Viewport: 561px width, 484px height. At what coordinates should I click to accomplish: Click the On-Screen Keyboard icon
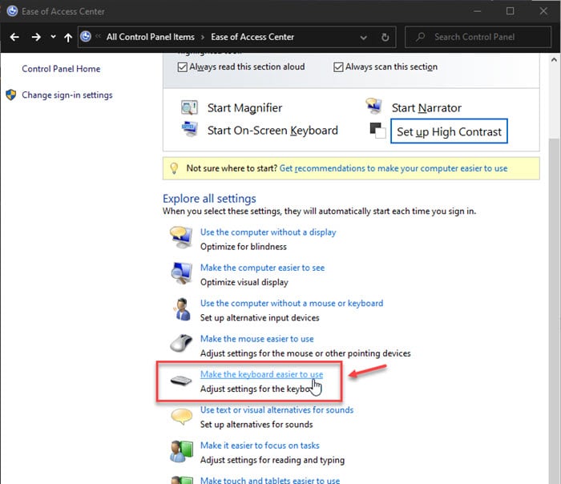(x=189, y=129)
